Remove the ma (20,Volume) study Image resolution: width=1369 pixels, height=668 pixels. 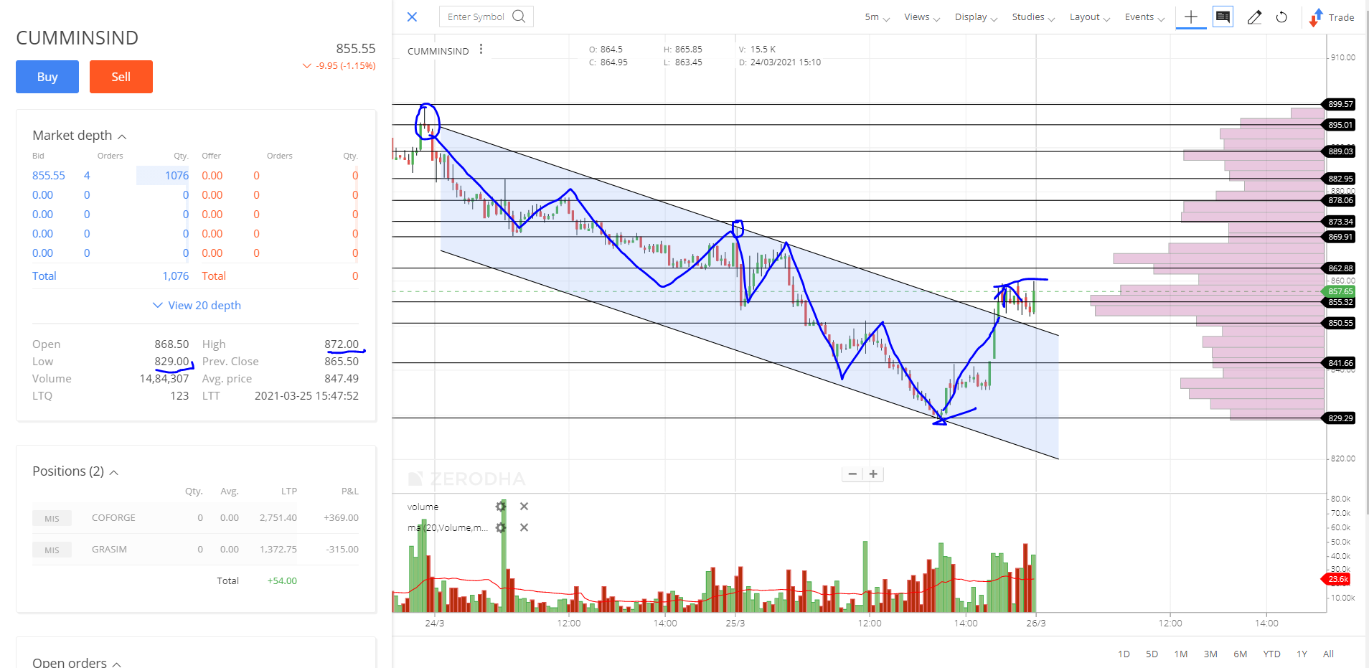524,527
